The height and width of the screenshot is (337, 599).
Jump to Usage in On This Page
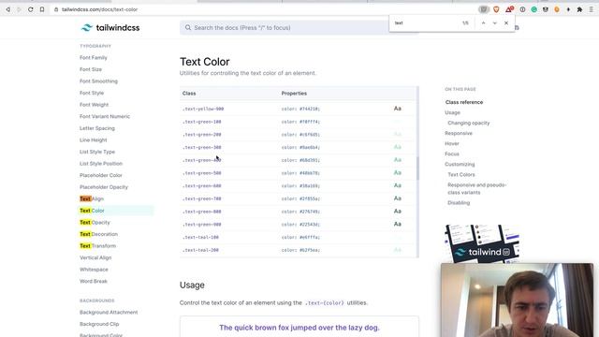(x=452, y=112)
